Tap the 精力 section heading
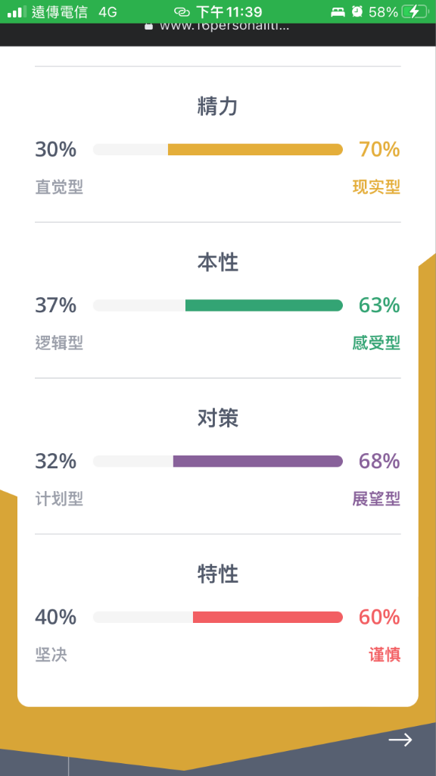 coord(218,106)
